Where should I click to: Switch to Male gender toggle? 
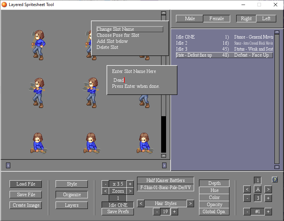(190, 18)
